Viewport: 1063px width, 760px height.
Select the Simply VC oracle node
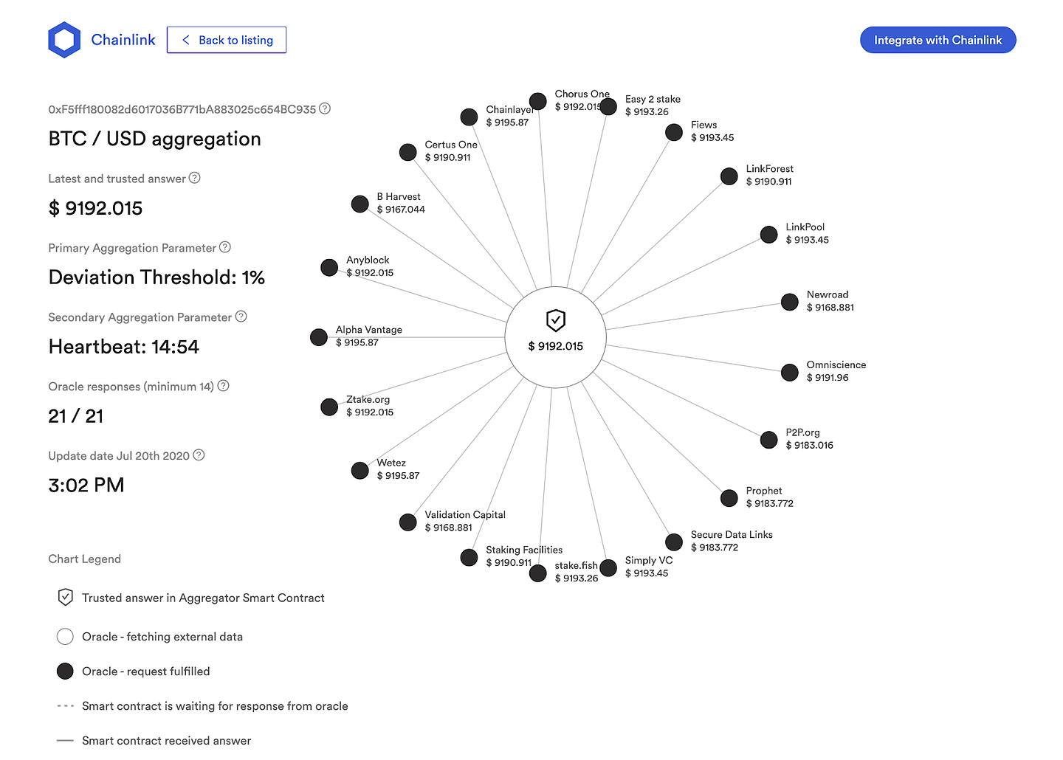[608, 568]
